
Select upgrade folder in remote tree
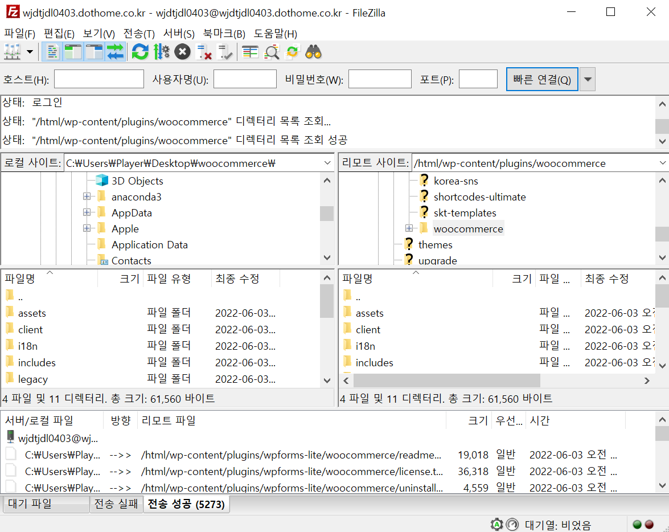pyautogui.click(x=437, y=260)
